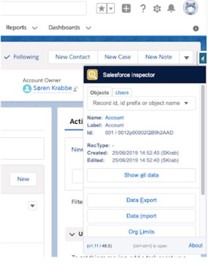This screenshot has height=266, width=208.
Task: Click the Salesforce Inspector magnifier logo
Action: pos(92,75)
